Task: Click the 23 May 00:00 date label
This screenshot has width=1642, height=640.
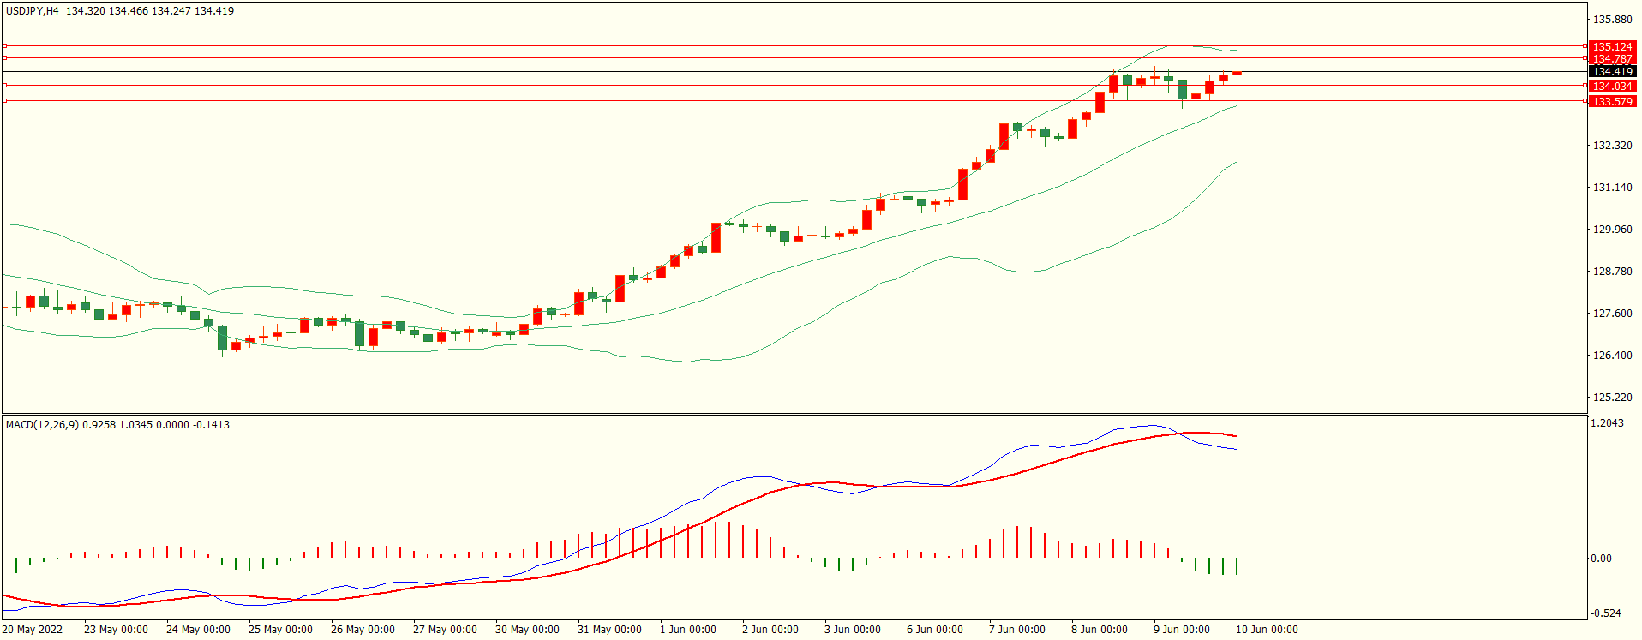Action: pos(116,630)
